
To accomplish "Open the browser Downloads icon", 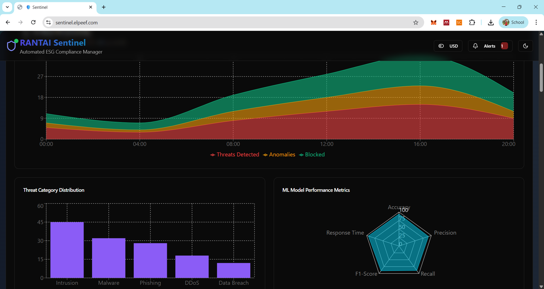I will [x=491, y=22].
